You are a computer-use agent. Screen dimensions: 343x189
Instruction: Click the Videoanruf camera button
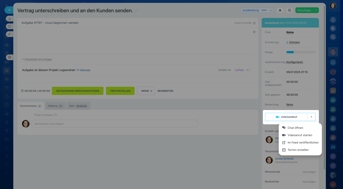286,117
